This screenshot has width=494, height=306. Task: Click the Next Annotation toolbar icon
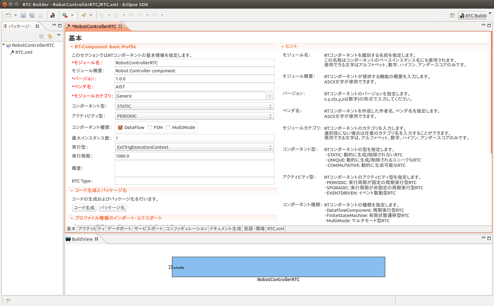(102, 15)
